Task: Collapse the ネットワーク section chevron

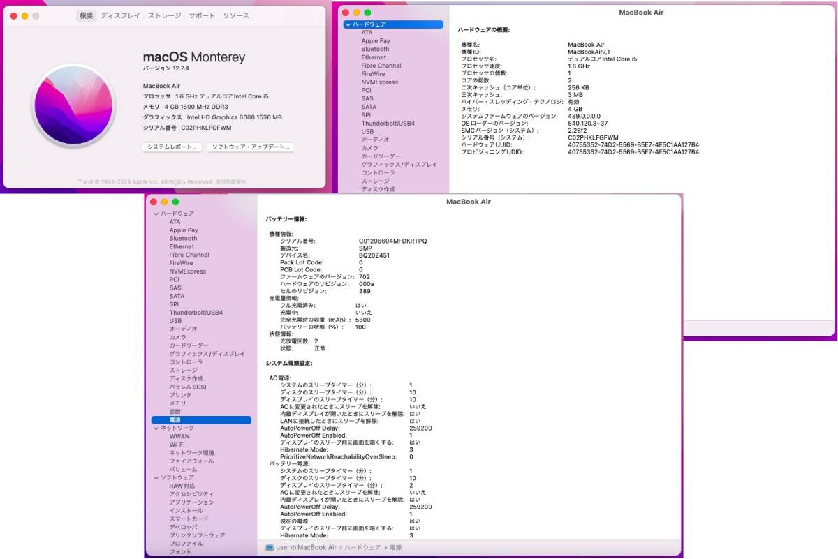Action: click(156, 428)
